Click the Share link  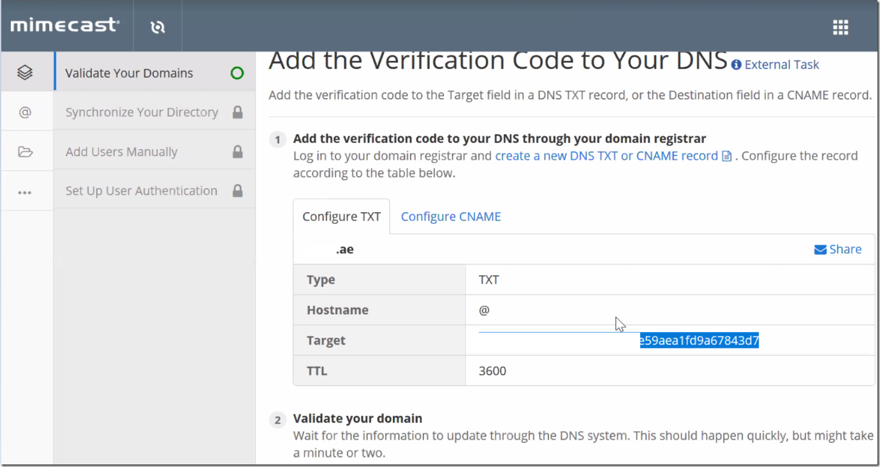click(845, 250)
